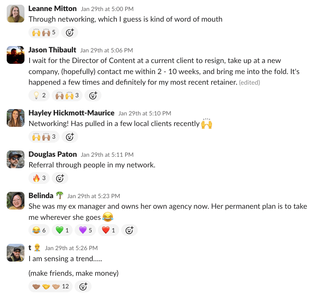Toggle raised hands reaction with 3 on Jason's message

point(67,95)
